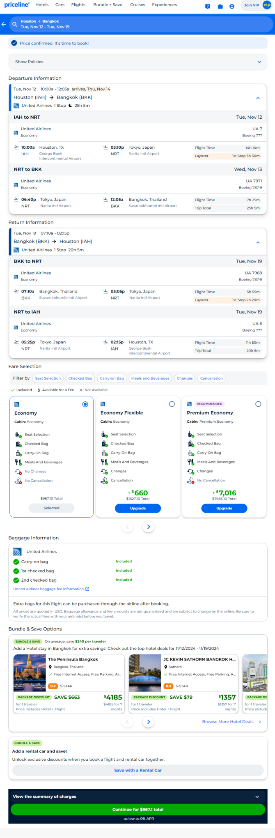The image size is (275, 838).
Task: Open the Flights menu item
Action: [x=78, y=5]
